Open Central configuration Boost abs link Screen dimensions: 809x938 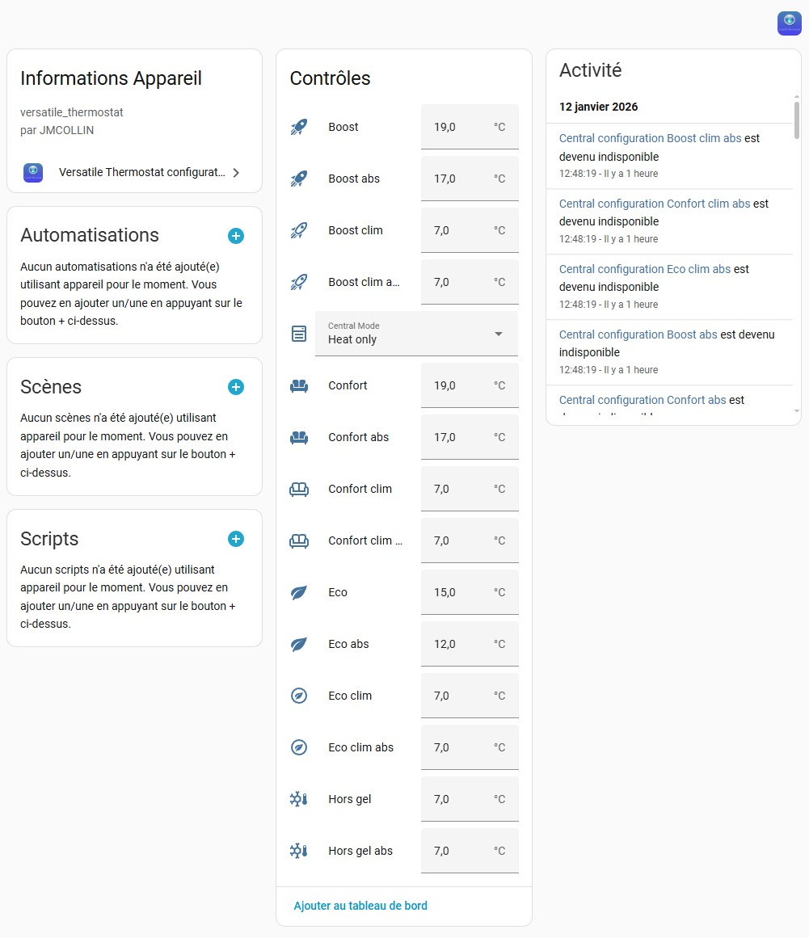638,334
